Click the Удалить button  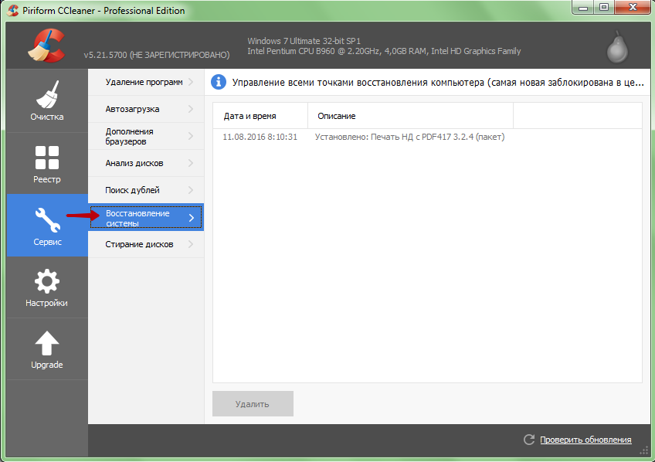[253, 403]
